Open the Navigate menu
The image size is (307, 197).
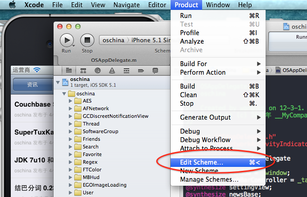pyautogui.click(x=126, y=4)
